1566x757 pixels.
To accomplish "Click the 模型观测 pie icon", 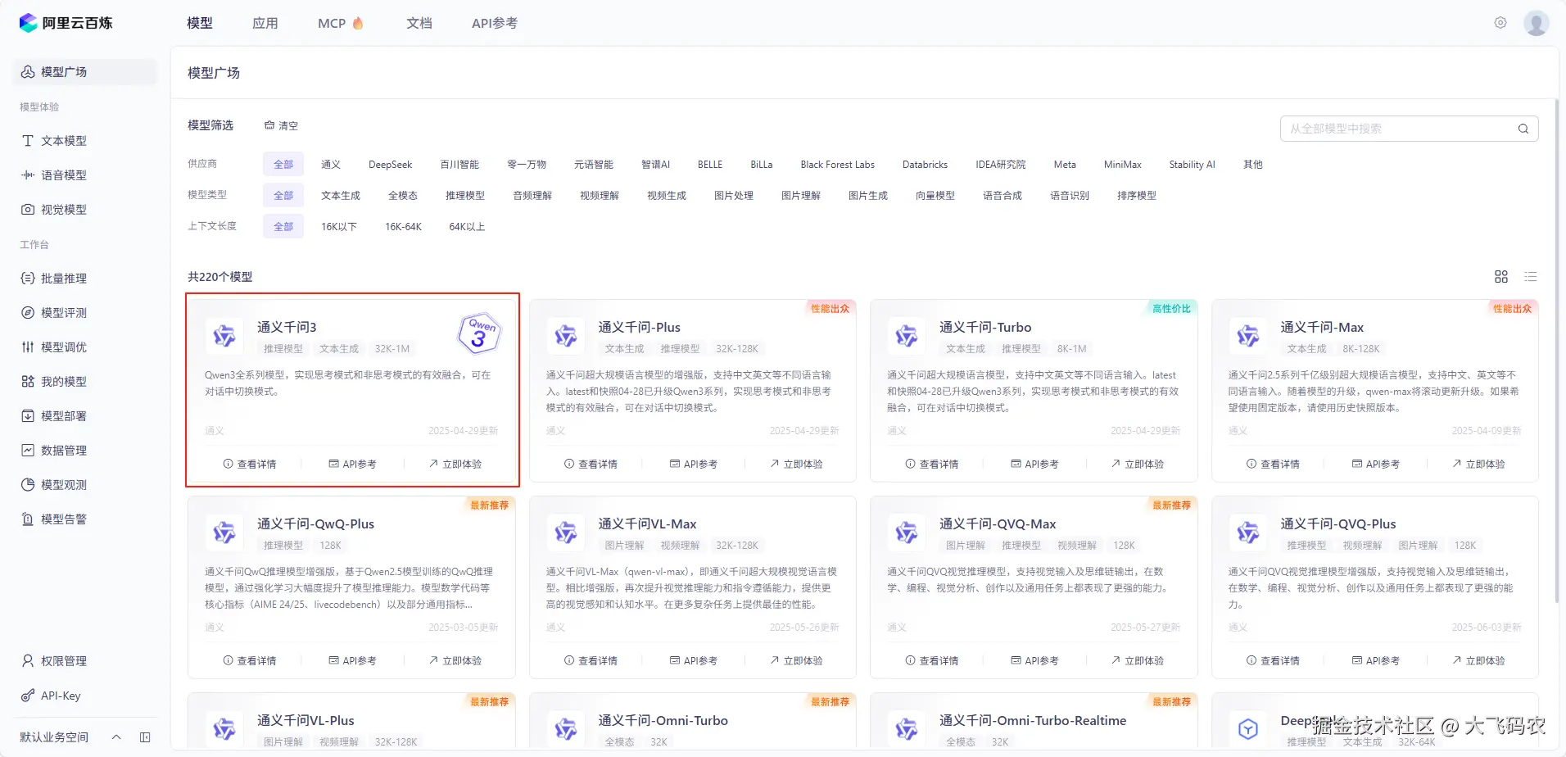I will coord(28,485).
